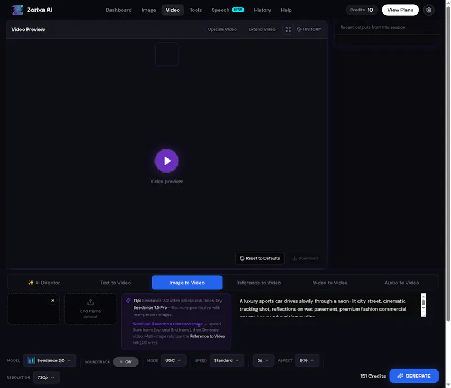Expand the 720p resolution dropdown
The width and height of the screenshot is (451, 388).
46,377
